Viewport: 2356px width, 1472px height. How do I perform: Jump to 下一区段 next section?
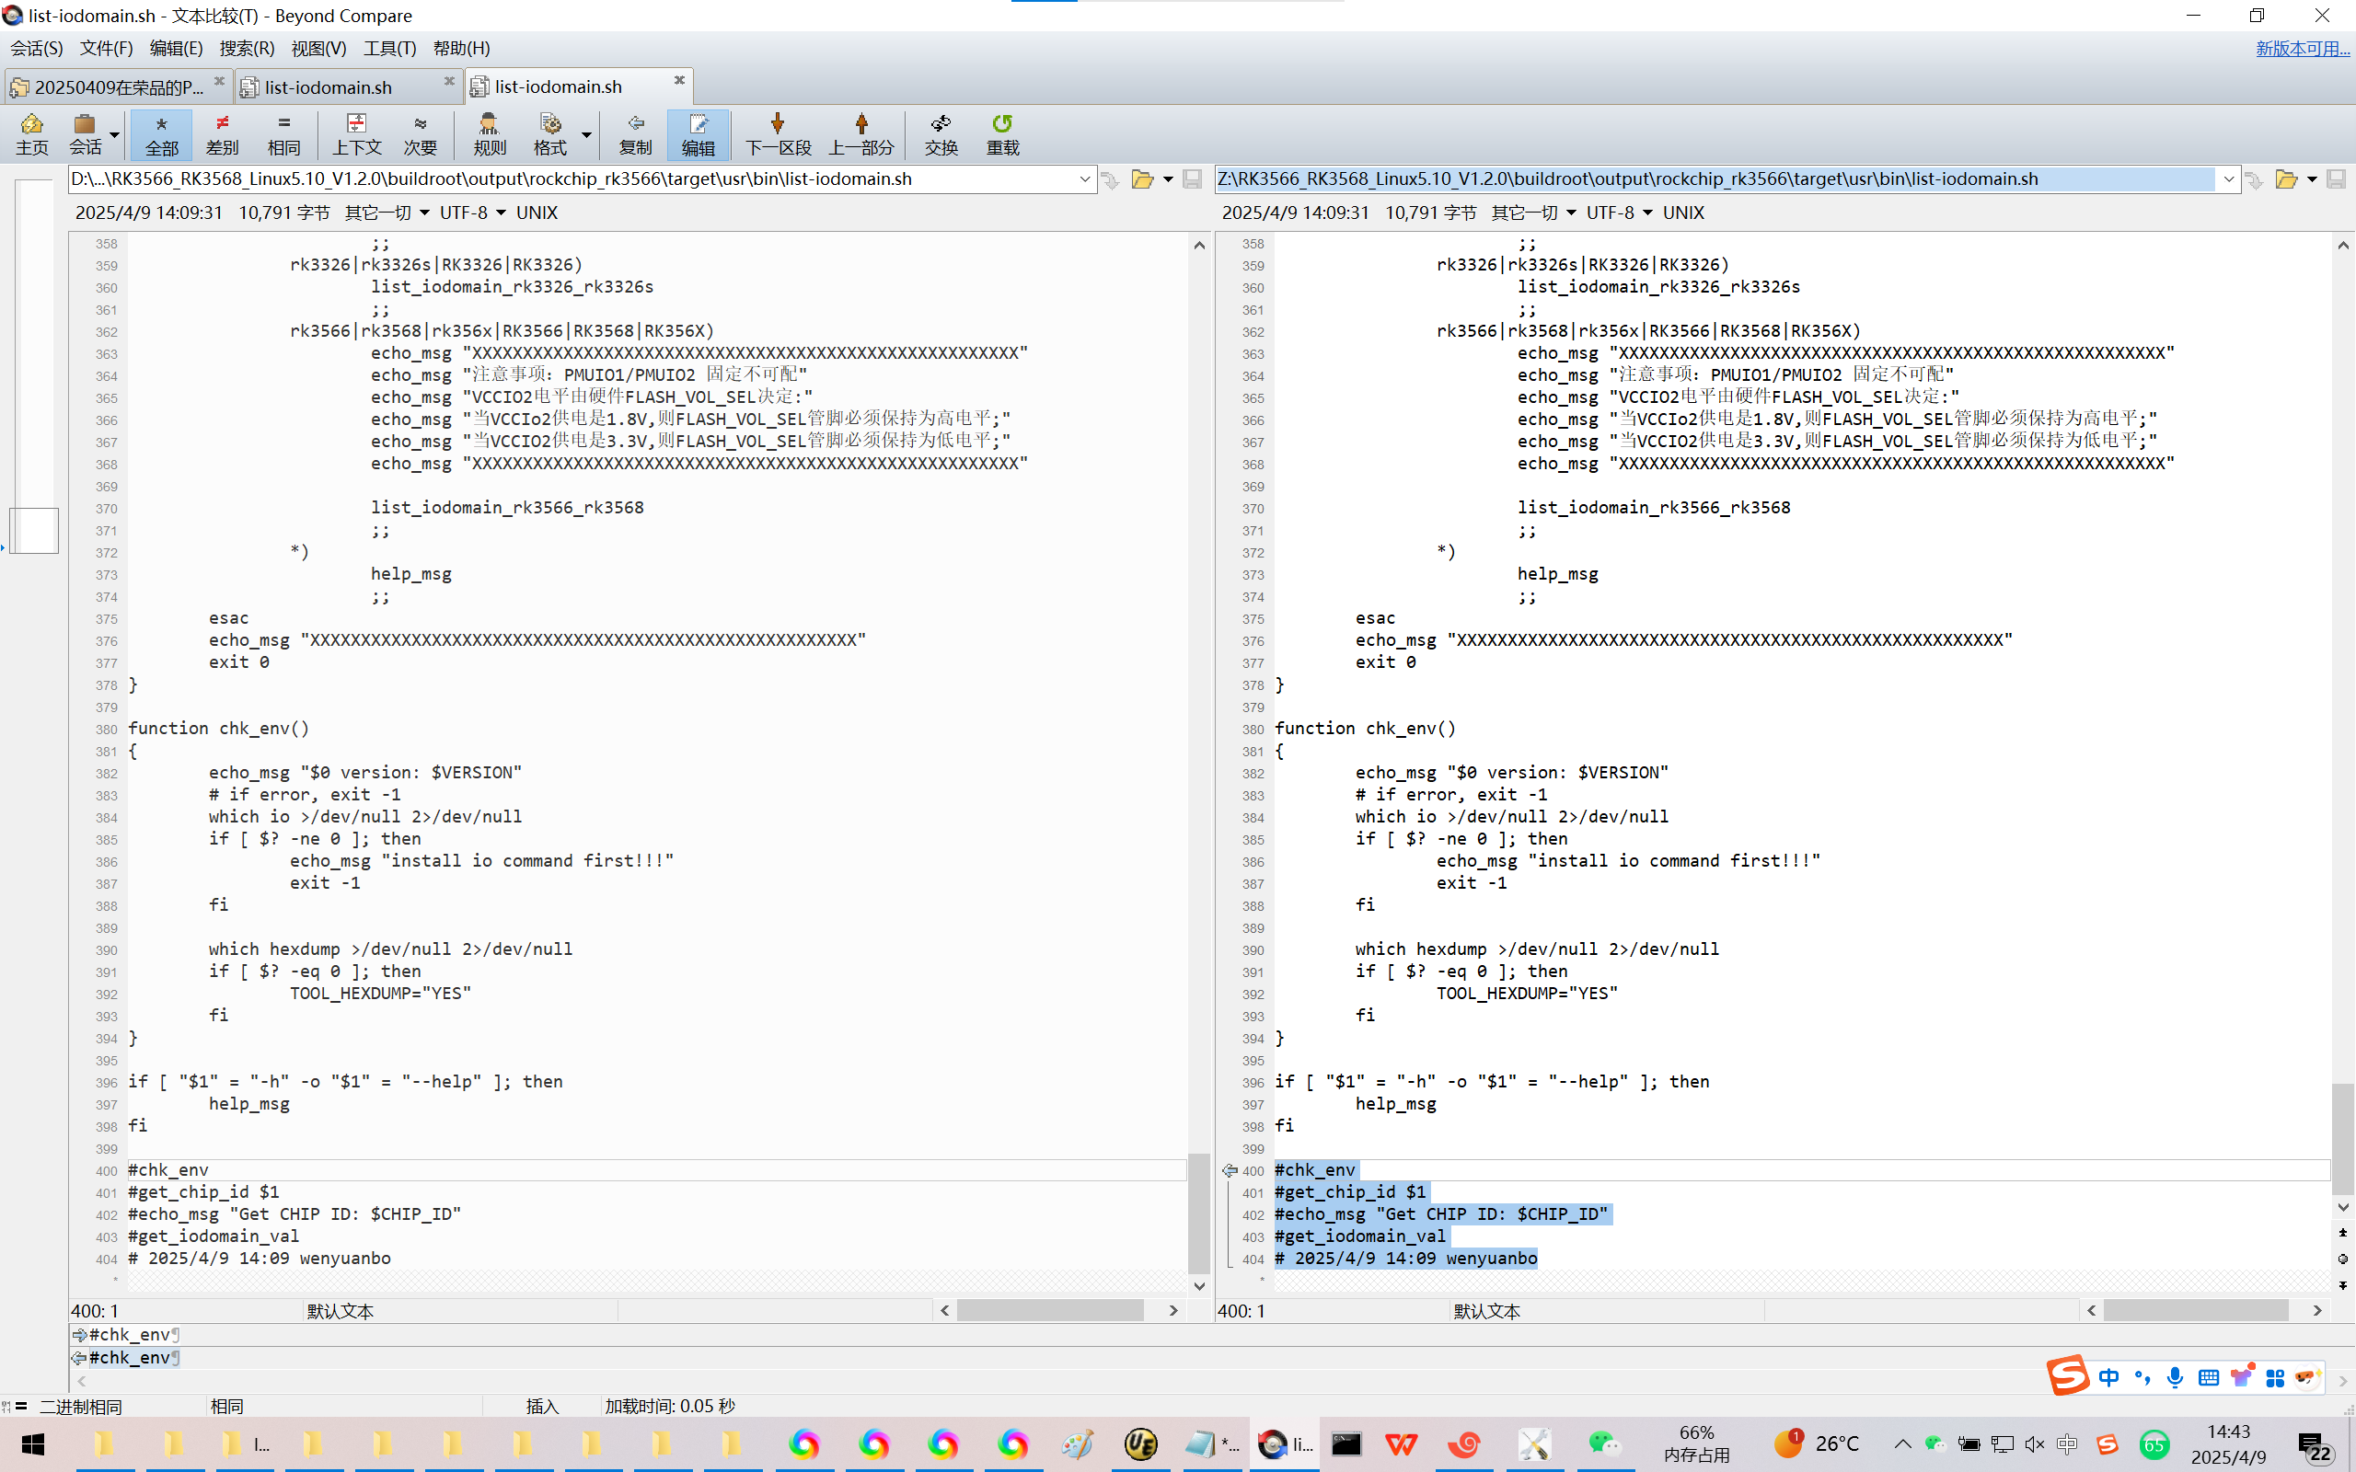click(777, 133)
